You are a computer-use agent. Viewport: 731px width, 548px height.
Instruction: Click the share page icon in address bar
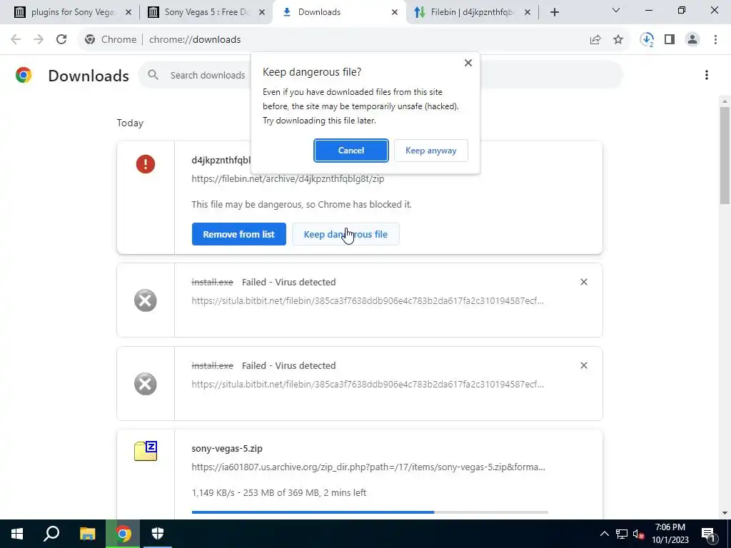pos(595,40)
